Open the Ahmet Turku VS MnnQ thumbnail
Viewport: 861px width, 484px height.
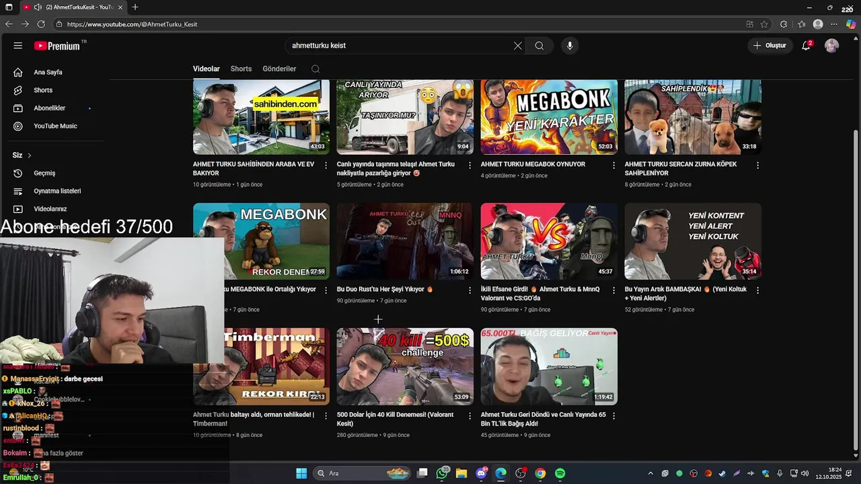[549, 241]
